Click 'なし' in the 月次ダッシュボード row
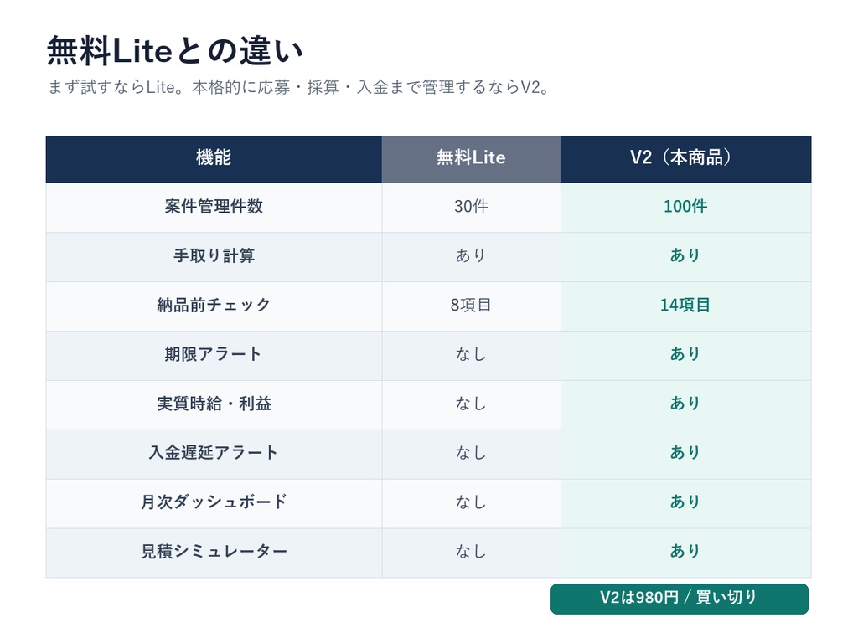This screenshot has width=858, height=643. coord(471,502)
